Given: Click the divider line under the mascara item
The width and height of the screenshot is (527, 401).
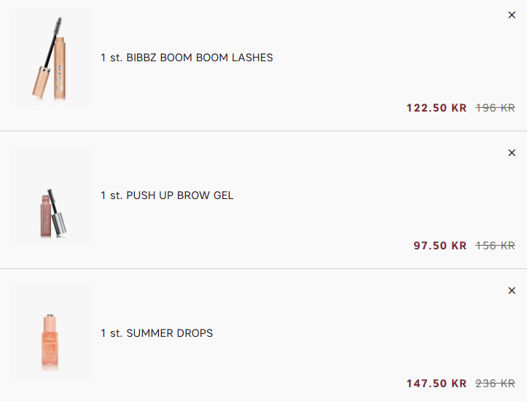Looking at the screenshot, I should pos(264,131).
